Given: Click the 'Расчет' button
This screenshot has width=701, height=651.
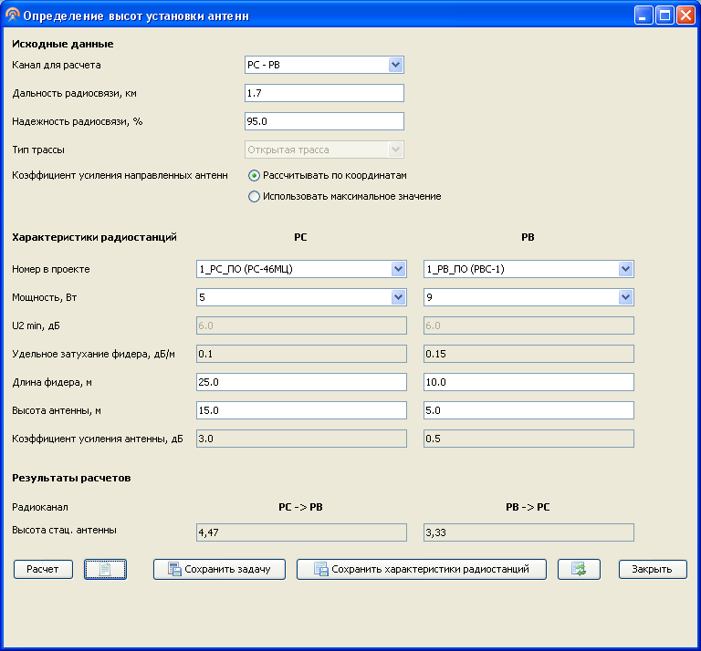Looking at the screenshot, I should (x=43, y=569).
